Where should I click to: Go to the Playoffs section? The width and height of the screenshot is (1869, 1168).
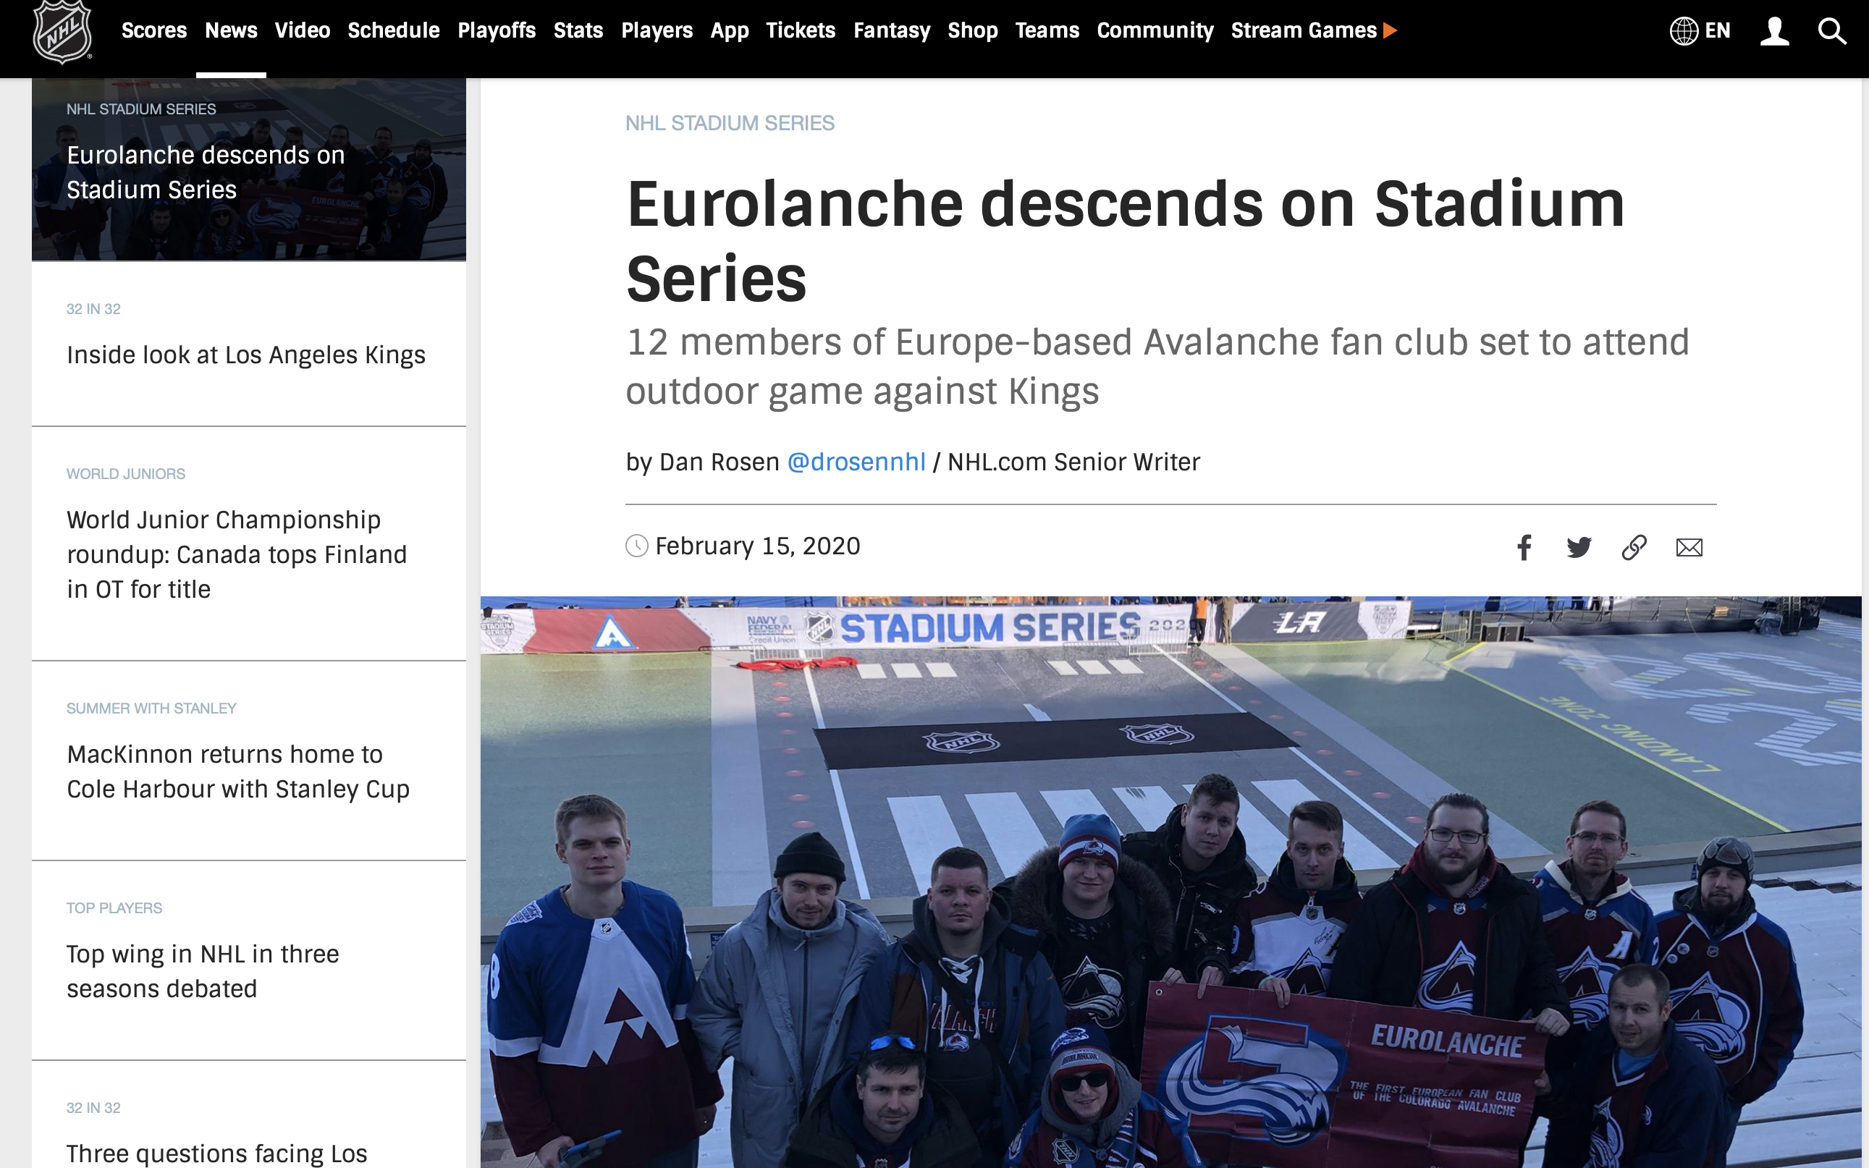tap(496, 31)
